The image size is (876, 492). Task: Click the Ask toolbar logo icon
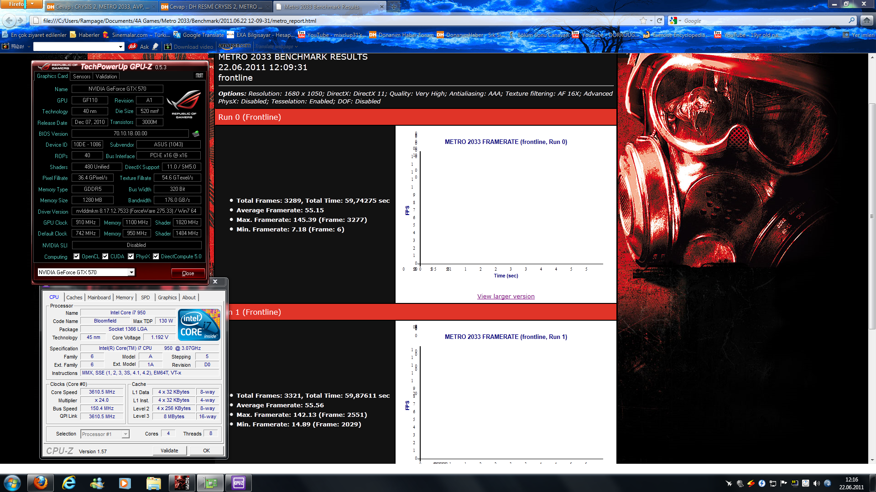(132, 46)
